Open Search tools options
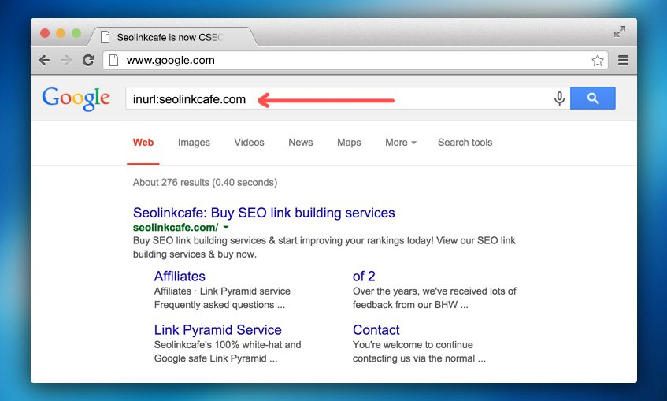Viewport: 667px width, 401px height. tap(465, 143)
